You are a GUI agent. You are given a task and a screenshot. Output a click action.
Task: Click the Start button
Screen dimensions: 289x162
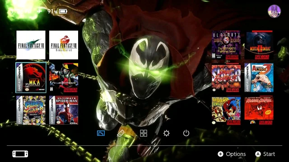(x=265, y=154)
